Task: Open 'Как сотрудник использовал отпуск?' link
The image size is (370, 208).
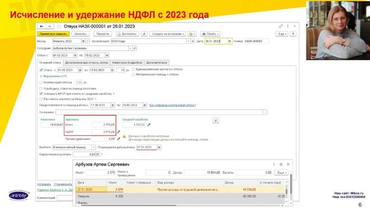Action: [x=172, y=105]
